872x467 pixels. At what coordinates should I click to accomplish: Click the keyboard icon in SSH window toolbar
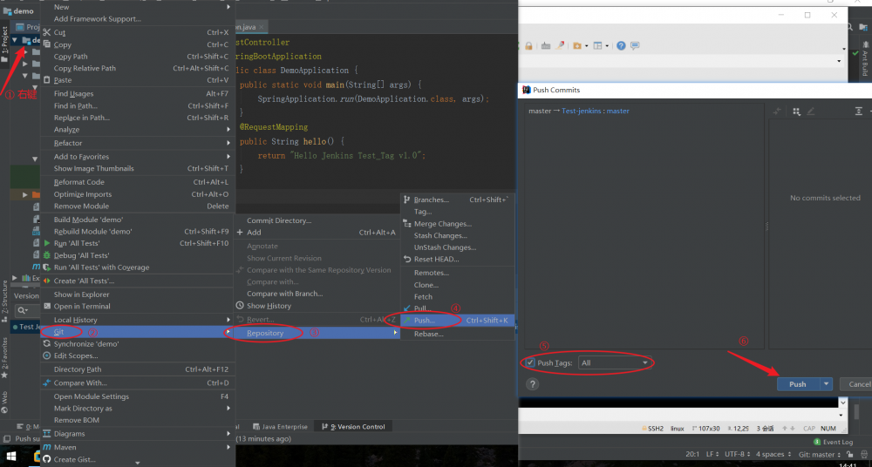(x=546, y=45)
